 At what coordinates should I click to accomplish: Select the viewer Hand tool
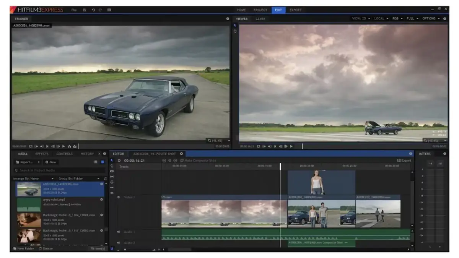click(x=235, y=31)
